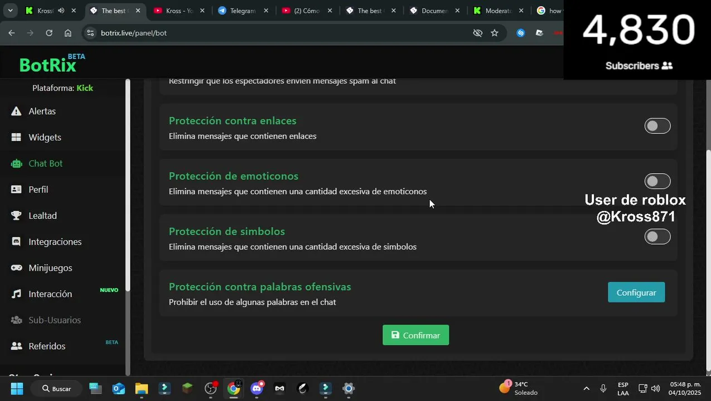Switch to the (2) Cómo YouTube tab

308,11
